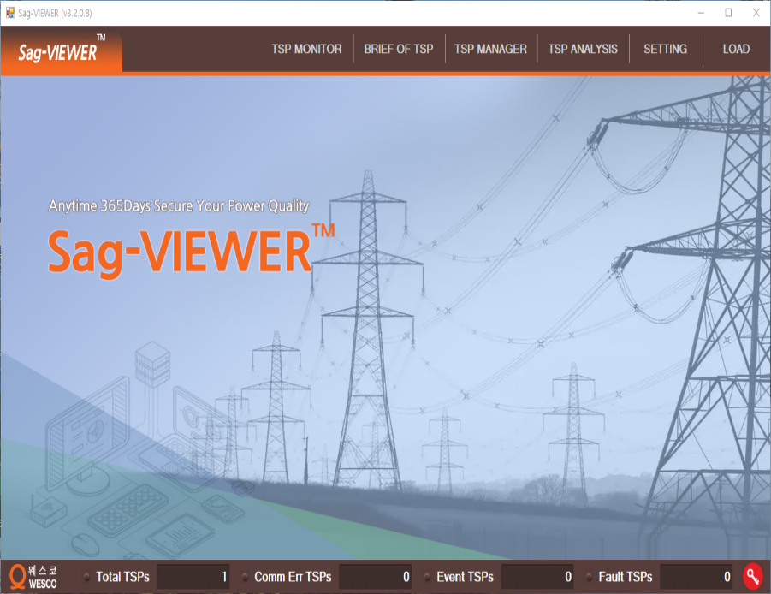Click the Fault TSPs indicator dot
The image size is (771, 594).
click(x=589, y=577)
